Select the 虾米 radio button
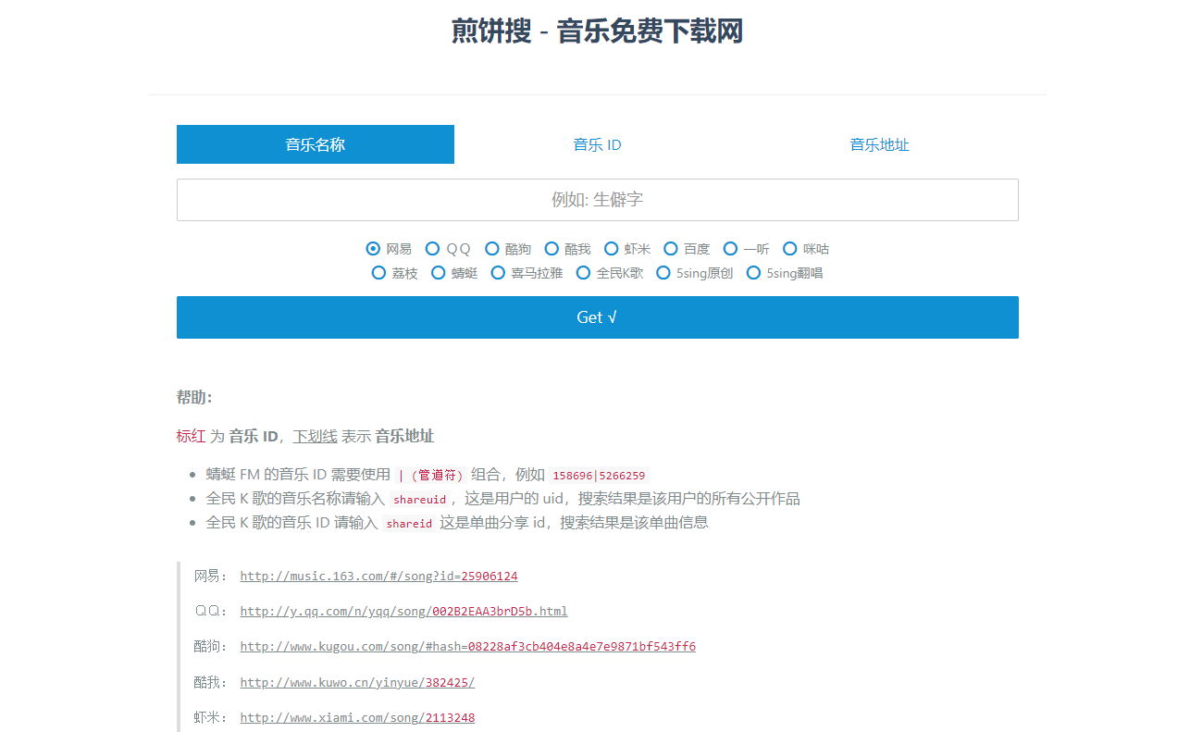Screen dimensions: 1190x732 coord(612,248)
